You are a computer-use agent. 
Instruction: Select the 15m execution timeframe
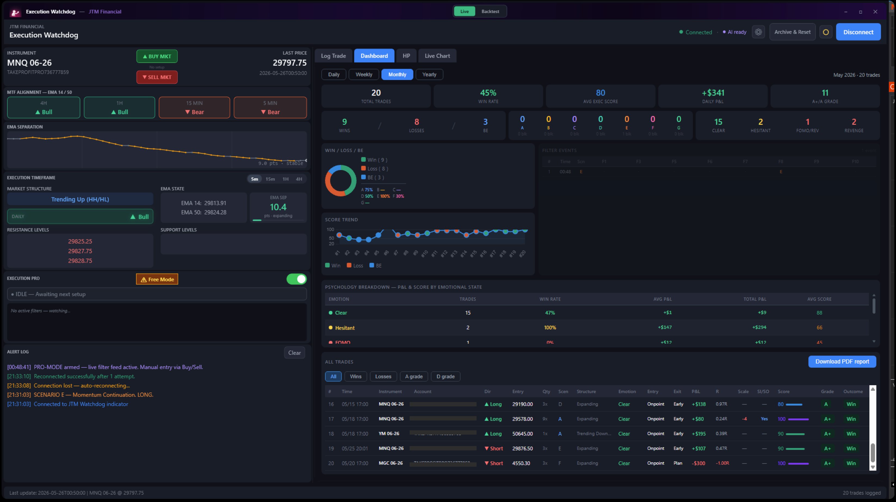click(x=270, y=179)
